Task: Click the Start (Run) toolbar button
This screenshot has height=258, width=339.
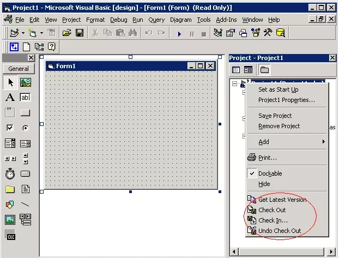Action: click(x=179, y=34)
